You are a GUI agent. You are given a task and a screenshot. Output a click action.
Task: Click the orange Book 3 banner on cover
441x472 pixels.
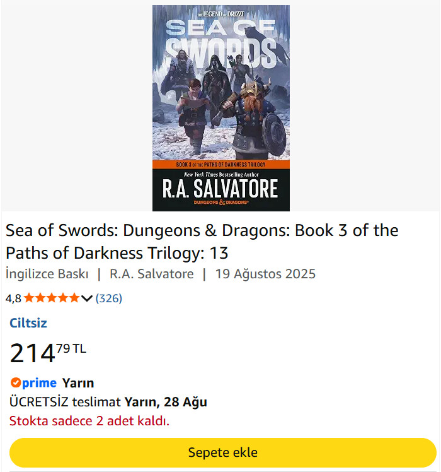(x=221, y=164)
